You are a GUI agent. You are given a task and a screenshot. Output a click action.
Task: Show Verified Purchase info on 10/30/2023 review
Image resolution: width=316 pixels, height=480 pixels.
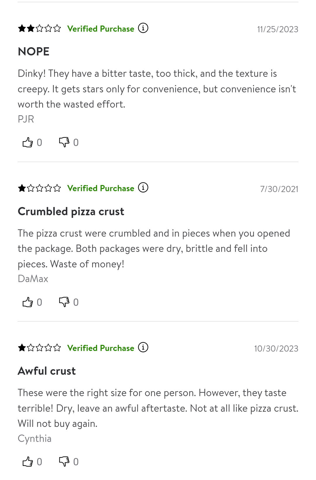click(143, 347)
